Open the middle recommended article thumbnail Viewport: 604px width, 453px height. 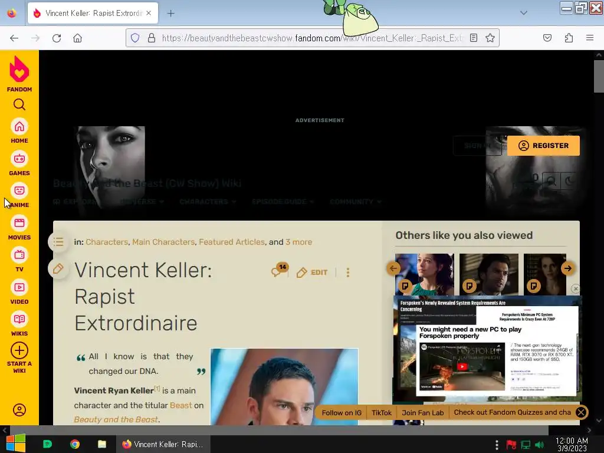click(489, 274)
